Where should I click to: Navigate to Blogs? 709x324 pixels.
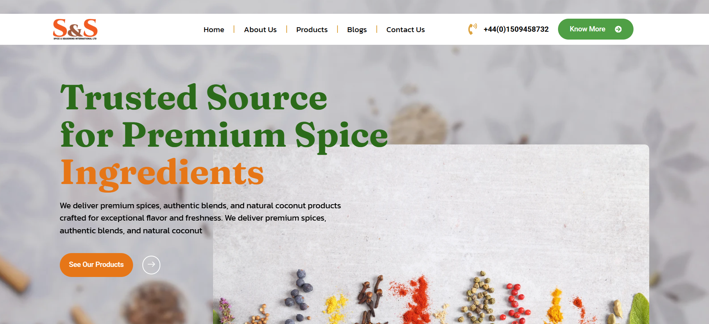click(357, 29)
